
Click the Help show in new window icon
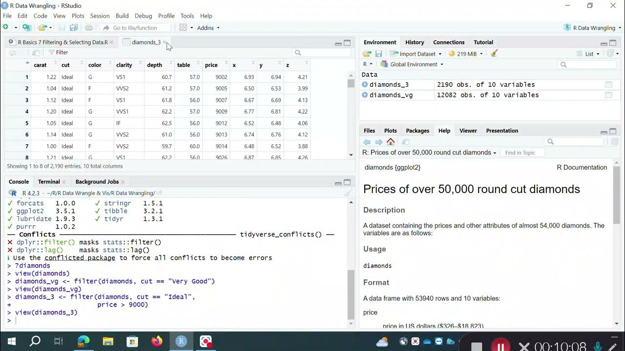pyautogui.click(x=405, y=142)
